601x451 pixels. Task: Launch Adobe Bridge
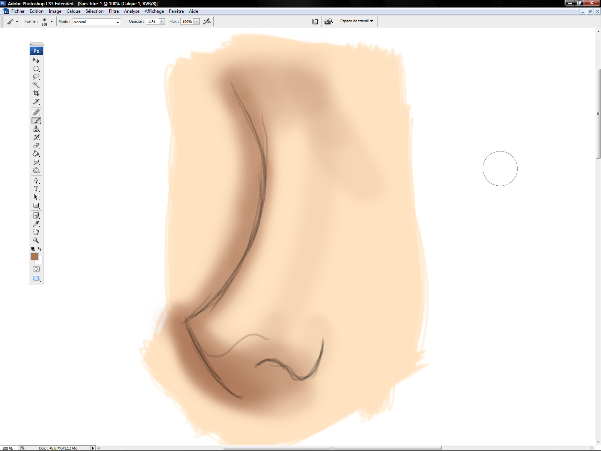(x=329, y=21)
